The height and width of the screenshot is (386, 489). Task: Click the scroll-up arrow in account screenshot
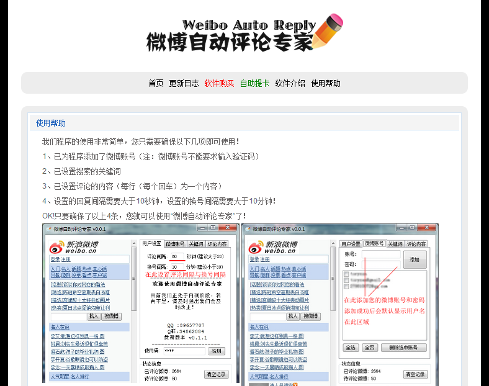coord(333,243)
